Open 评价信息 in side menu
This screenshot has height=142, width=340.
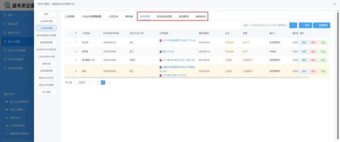click(x=46, y=92)
